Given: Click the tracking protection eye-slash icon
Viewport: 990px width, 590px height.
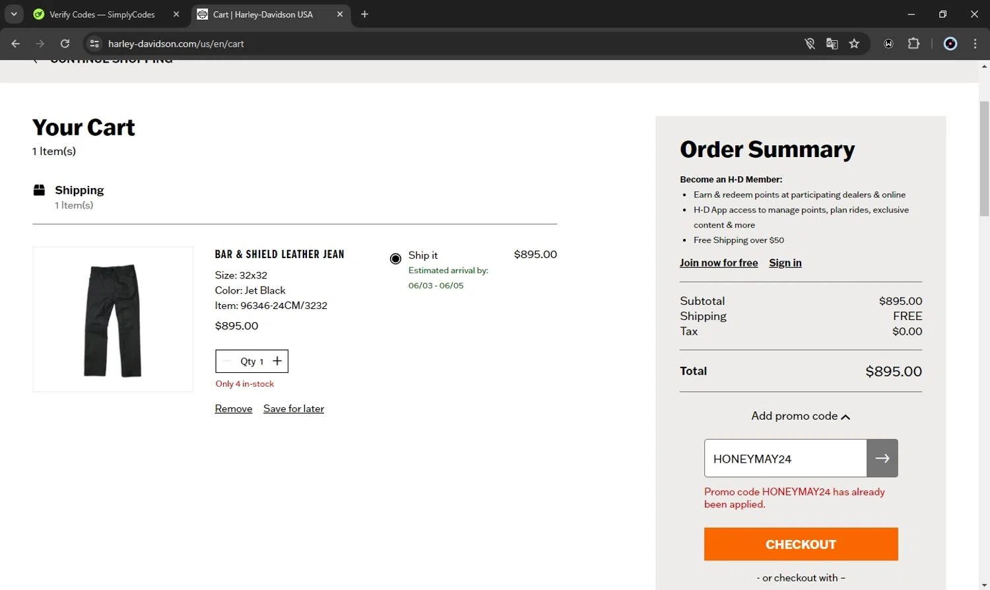Looking at the screenshot, I should 810,44.
